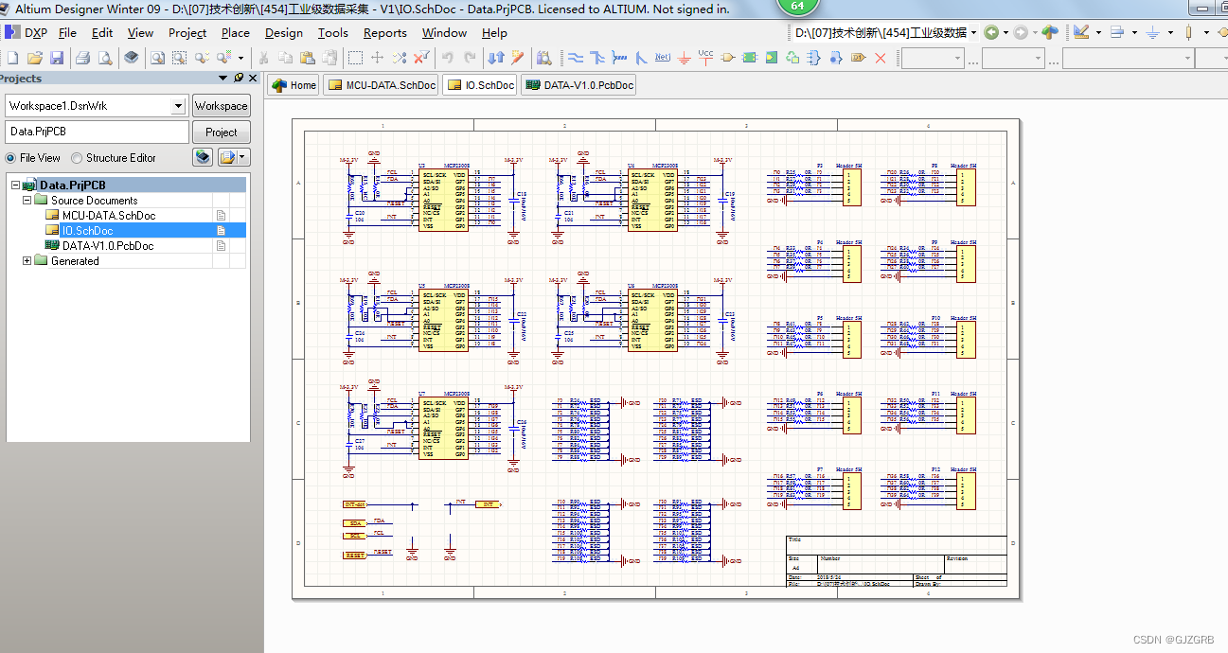Open the Place menu
This screenshot has width=1228, height=653.
tap(235, 32)
